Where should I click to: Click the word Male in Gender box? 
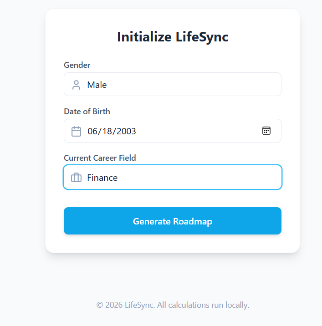pyautogui.click(x=97, y=85)
